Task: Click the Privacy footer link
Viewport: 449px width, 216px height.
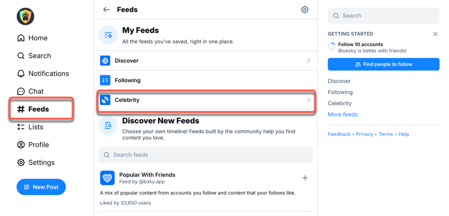Action: coord(364,134)
